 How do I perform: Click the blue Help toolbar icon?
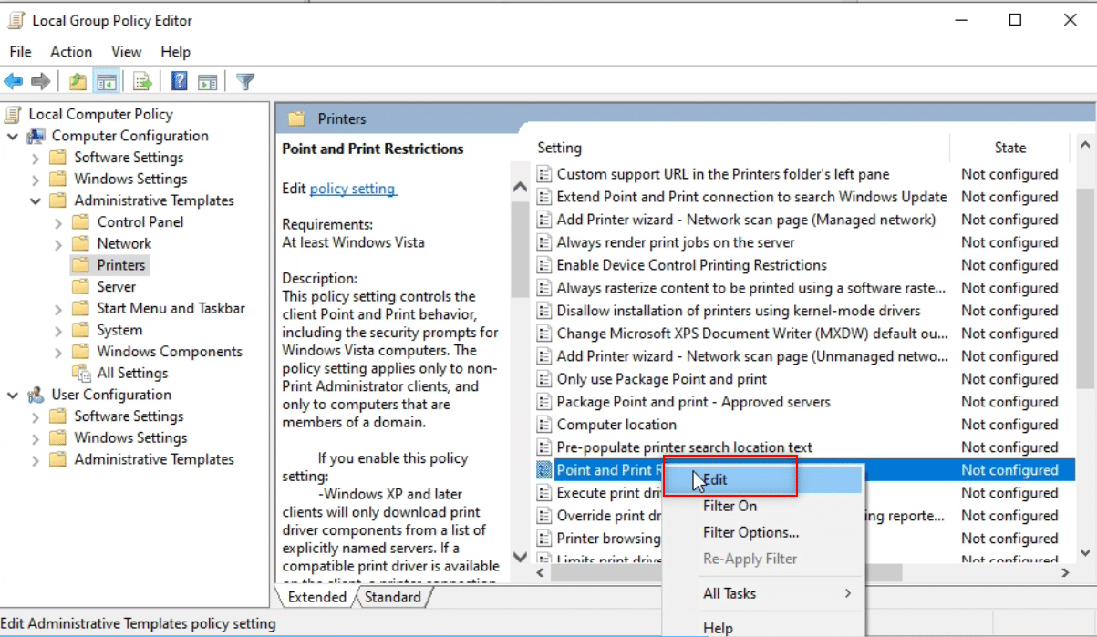181,82
